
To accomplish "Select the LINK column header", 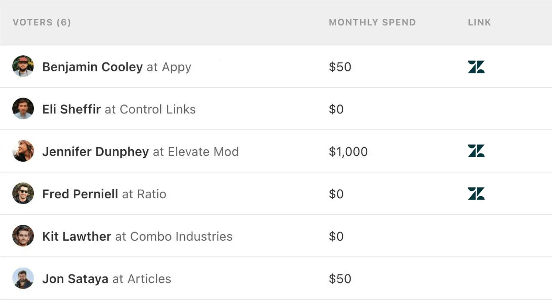I will coord(479,22).
